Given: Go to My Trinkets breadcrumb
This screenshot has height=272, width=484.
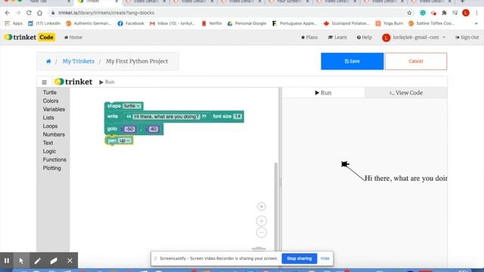Looking at the screenshot, I should (79, 61).
